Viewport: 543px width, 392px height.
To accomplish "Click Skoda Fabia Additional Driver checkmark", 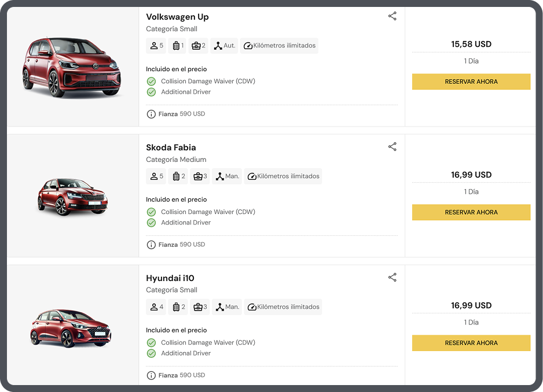I will click(x=151, y=223).
